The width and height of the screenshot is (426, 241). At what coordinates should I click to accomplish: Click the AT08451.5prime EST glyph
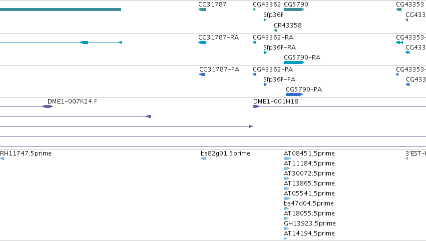pyautogui.click(x=287, y=158)
